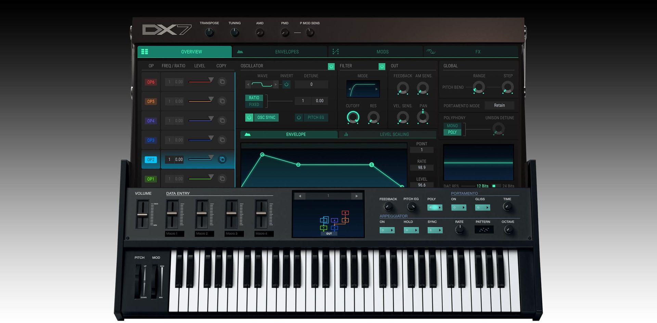Toggle the arpeggiator SYNC switch
The height and width of the screenshot is (323, 657).
tap(435, 230)
